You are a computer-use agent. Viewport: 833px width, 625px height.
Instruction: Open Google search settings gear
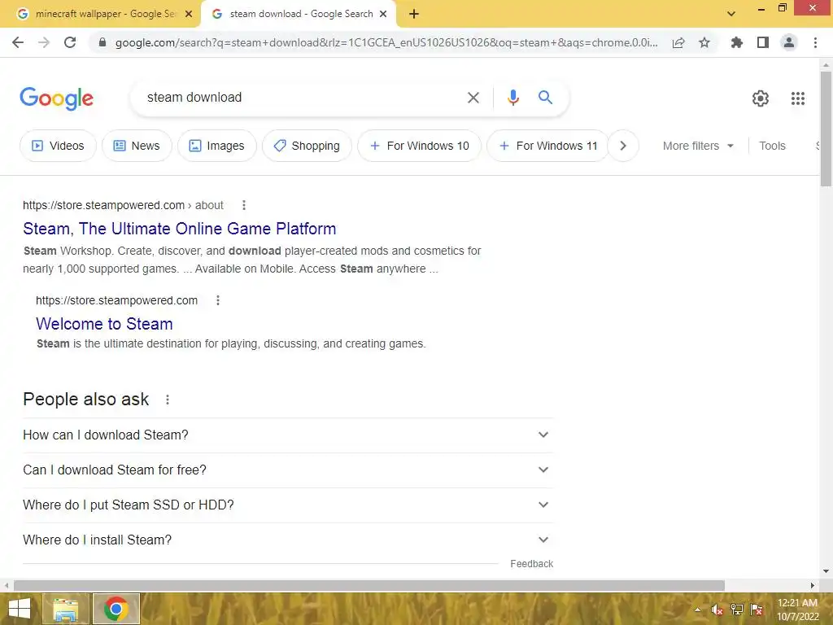coord(761,98)
